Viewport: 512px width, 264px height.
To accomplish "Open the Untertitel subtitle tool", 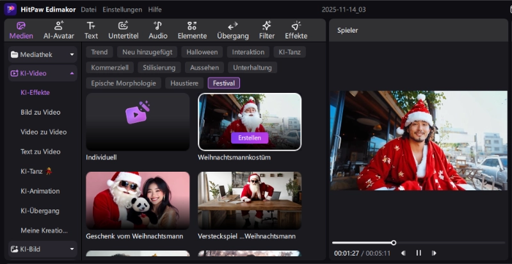I will click(x=124, y=30).
